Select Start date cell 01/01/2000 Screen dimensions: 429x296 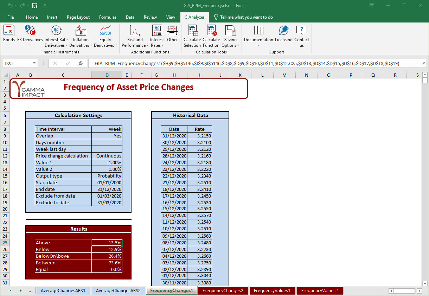107,182
